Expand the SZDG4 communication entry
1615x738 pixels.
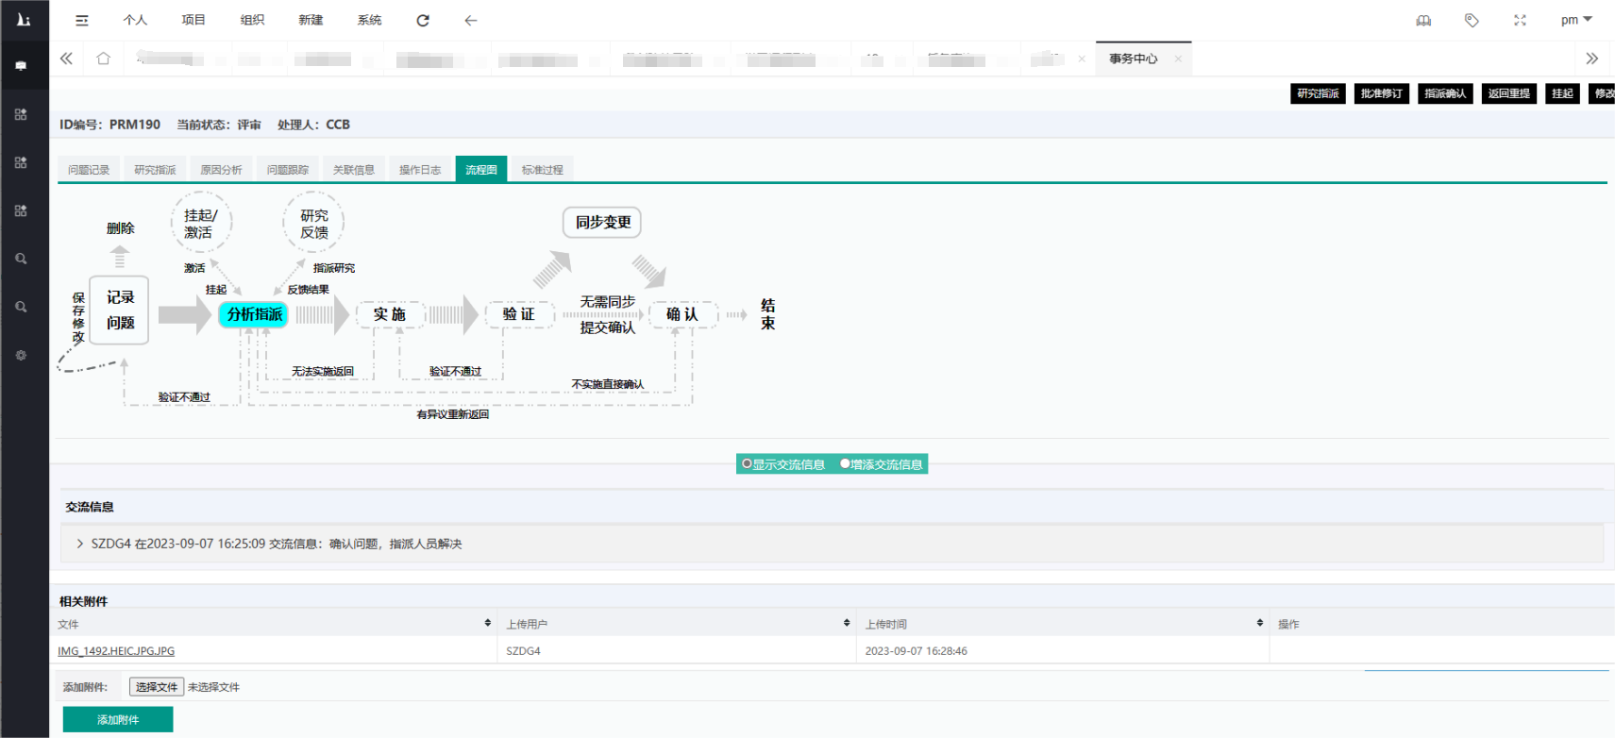(80, 544)
